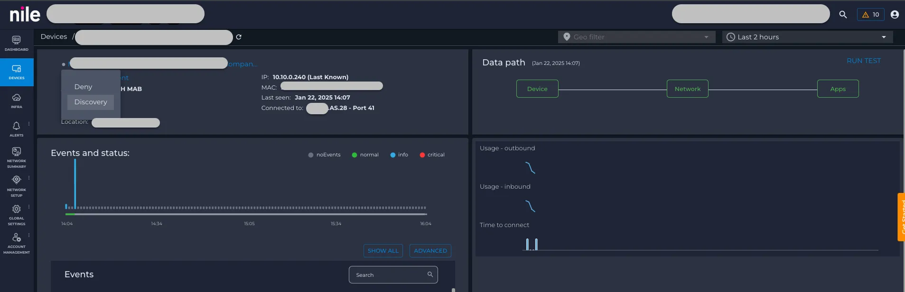The width and height of the screenshot is (905, 292).
Task: Click the nile logo
Action: (25, 14)
